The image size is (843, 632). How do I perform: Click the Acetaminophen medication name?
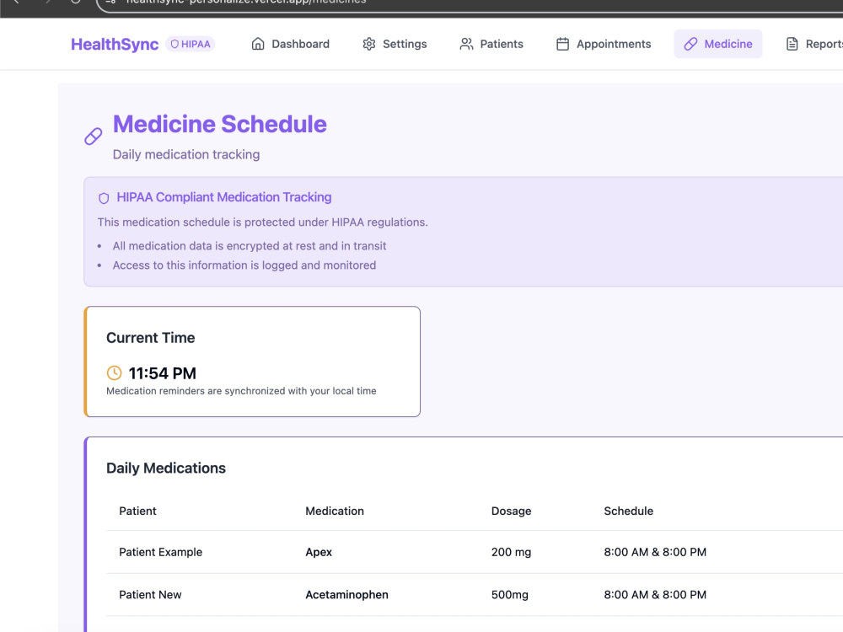tap(346, 595)
